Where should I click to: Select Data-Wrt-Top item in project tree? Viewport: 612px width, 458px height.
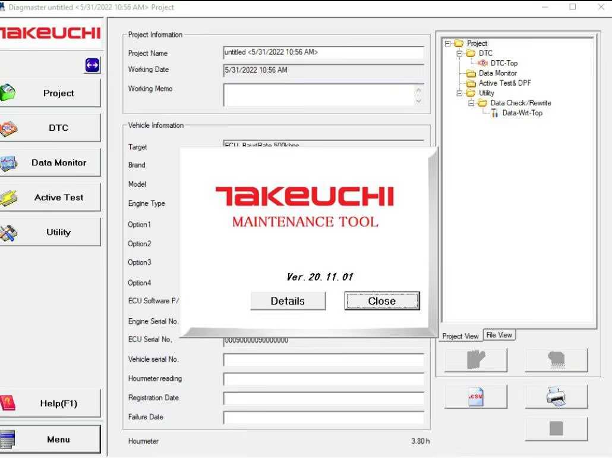click(522, 113)
